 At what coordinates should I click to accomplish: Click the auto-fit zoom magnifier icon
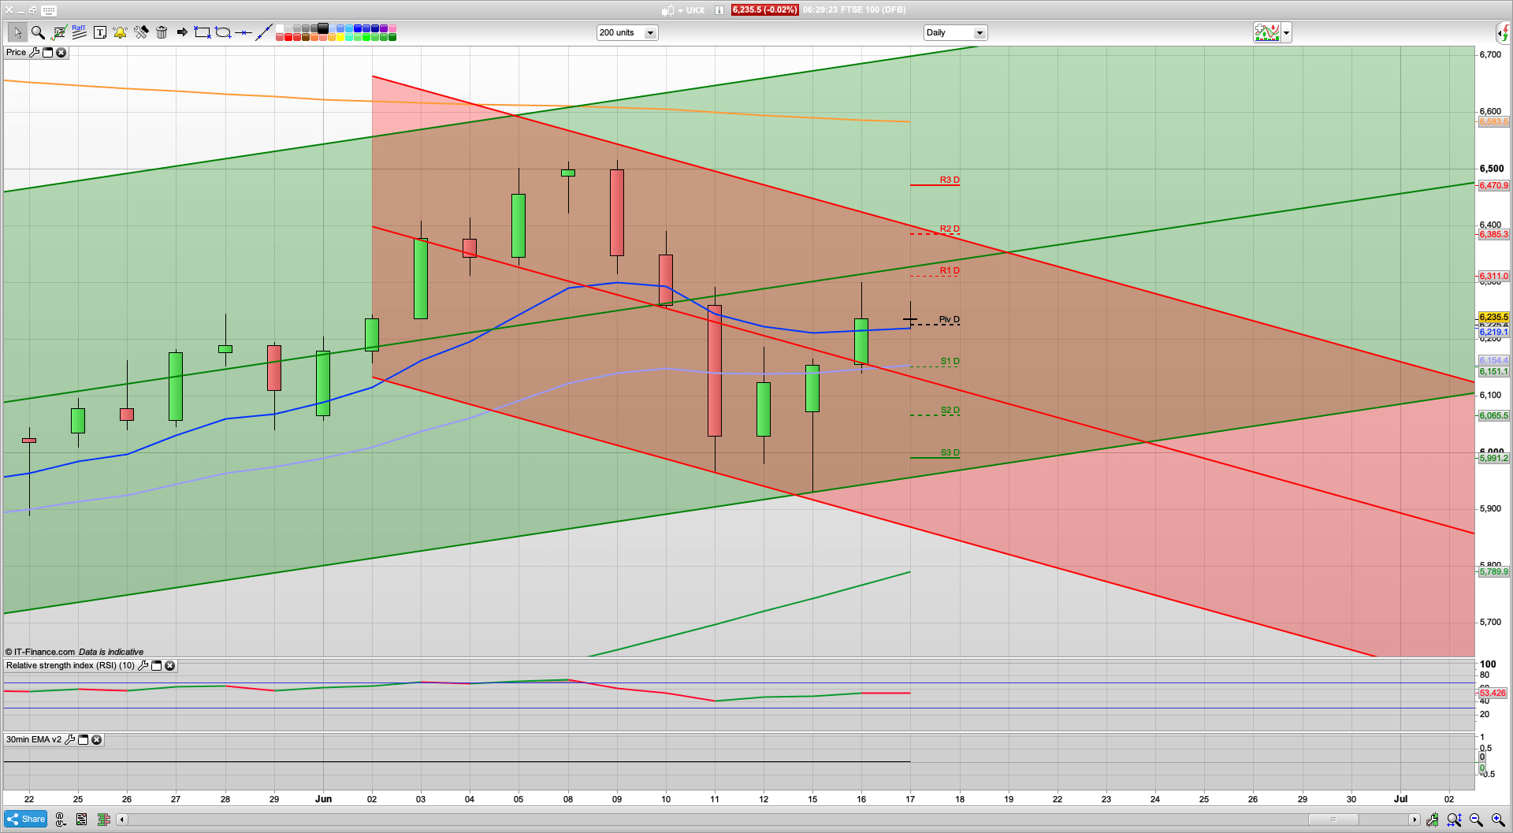pos(1454,820)
